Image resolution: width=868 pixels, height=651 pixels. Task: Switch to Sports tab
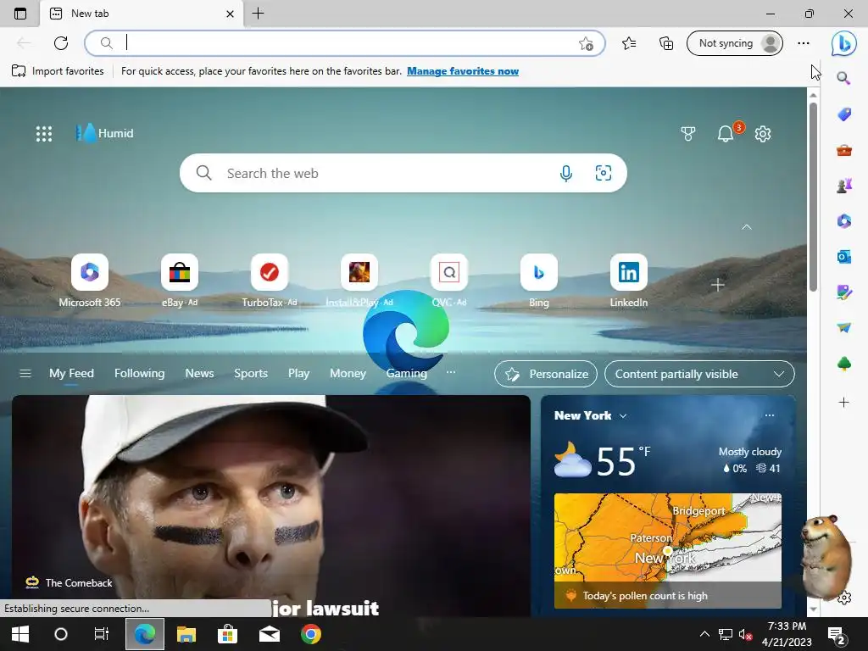251,373
